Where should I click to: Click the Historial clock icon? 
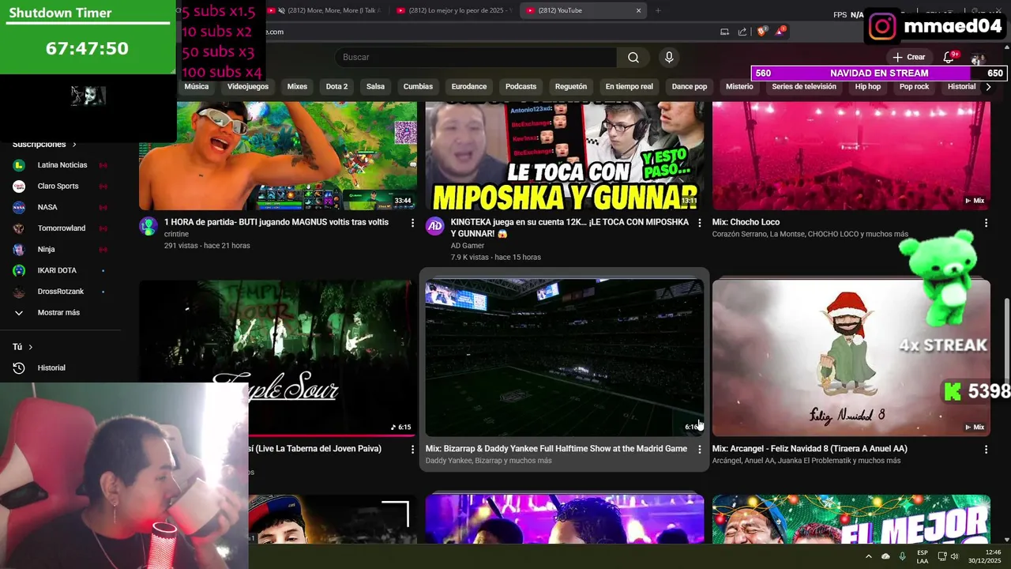pos(19,368)
